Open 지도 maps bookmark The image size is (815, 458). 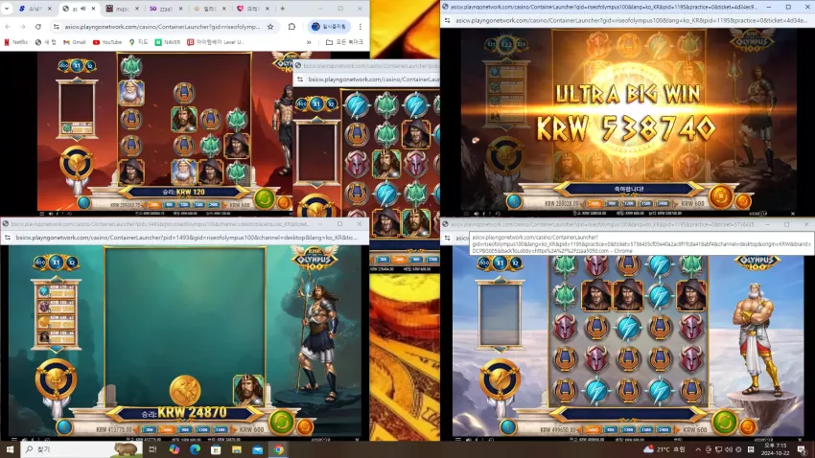pos(139,42)
